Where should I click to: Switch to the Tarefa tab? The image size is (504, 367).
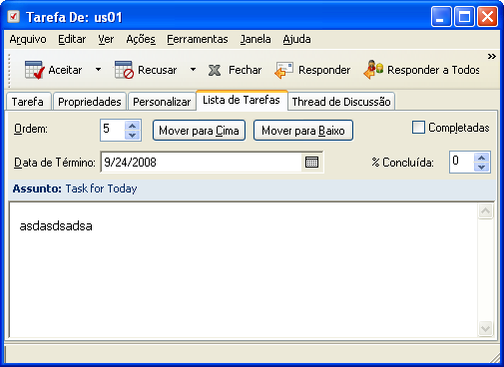point(28,102)
